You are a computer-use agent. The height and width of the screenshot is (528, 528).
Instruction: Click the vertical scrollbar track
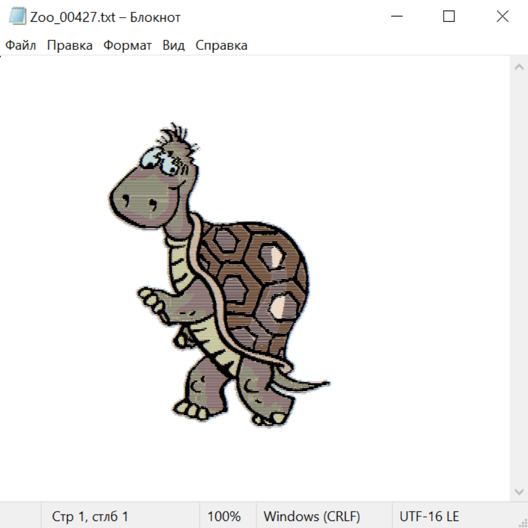point(519,279)
